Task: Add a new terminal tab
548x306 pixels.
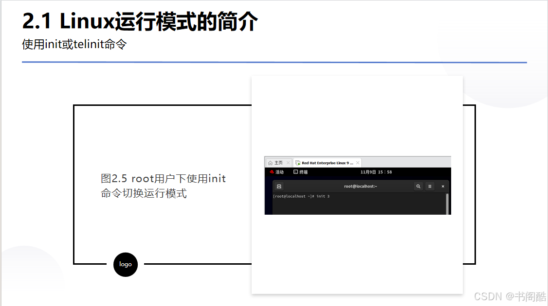Action: click(x=279, y=187)
